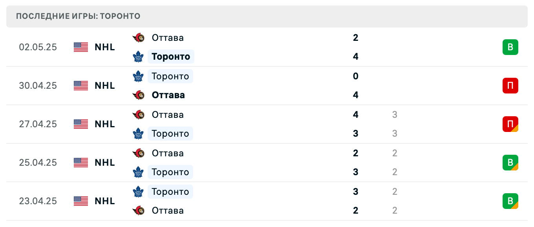
Task: Click the П result marker on the 27.04.25 overtime game
Action: pyautogui.click(x=510, y=124)
